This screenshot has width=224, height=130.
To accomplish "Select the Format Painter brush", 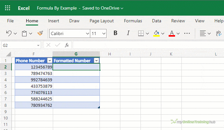I will point(40,33).
